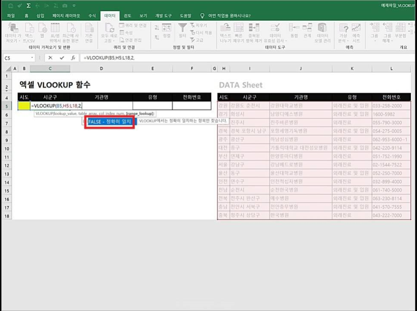Click the Select All corner triangle
The height and width of the screenshot is (311, 417).
(x=8, y=69)
